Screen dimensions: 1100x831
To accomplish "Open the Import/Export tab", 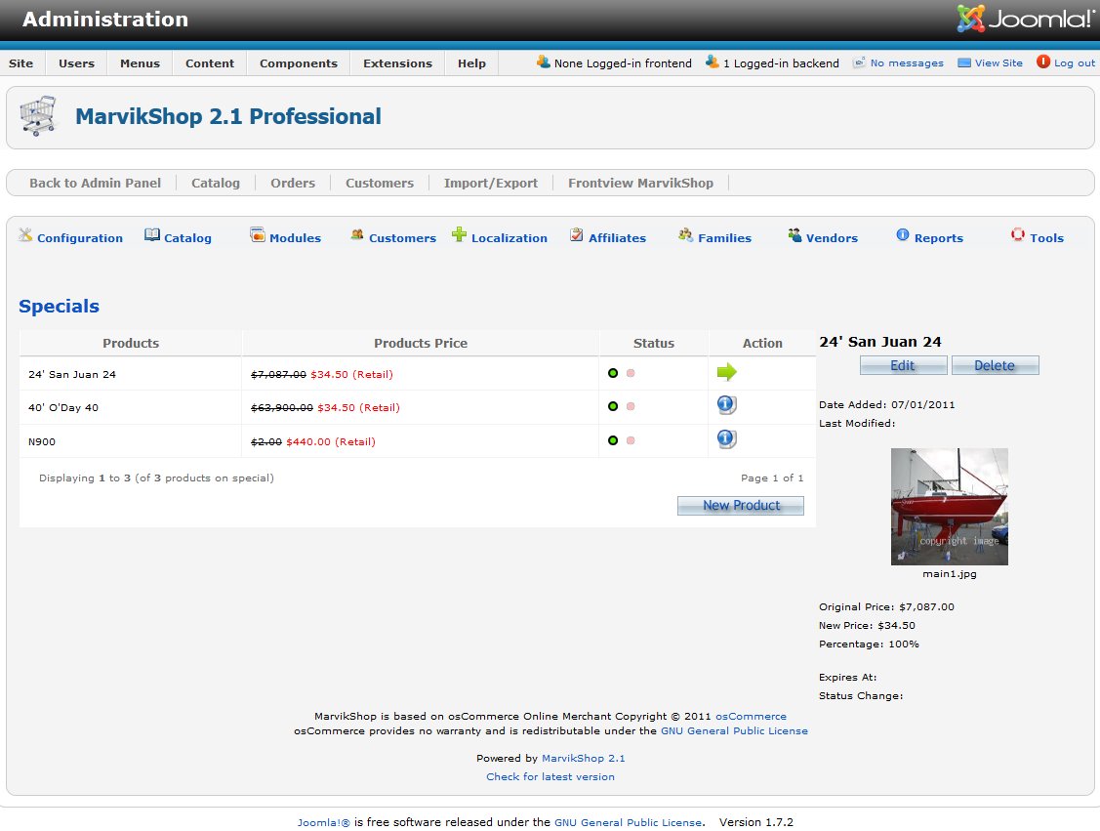I will 490,184.
